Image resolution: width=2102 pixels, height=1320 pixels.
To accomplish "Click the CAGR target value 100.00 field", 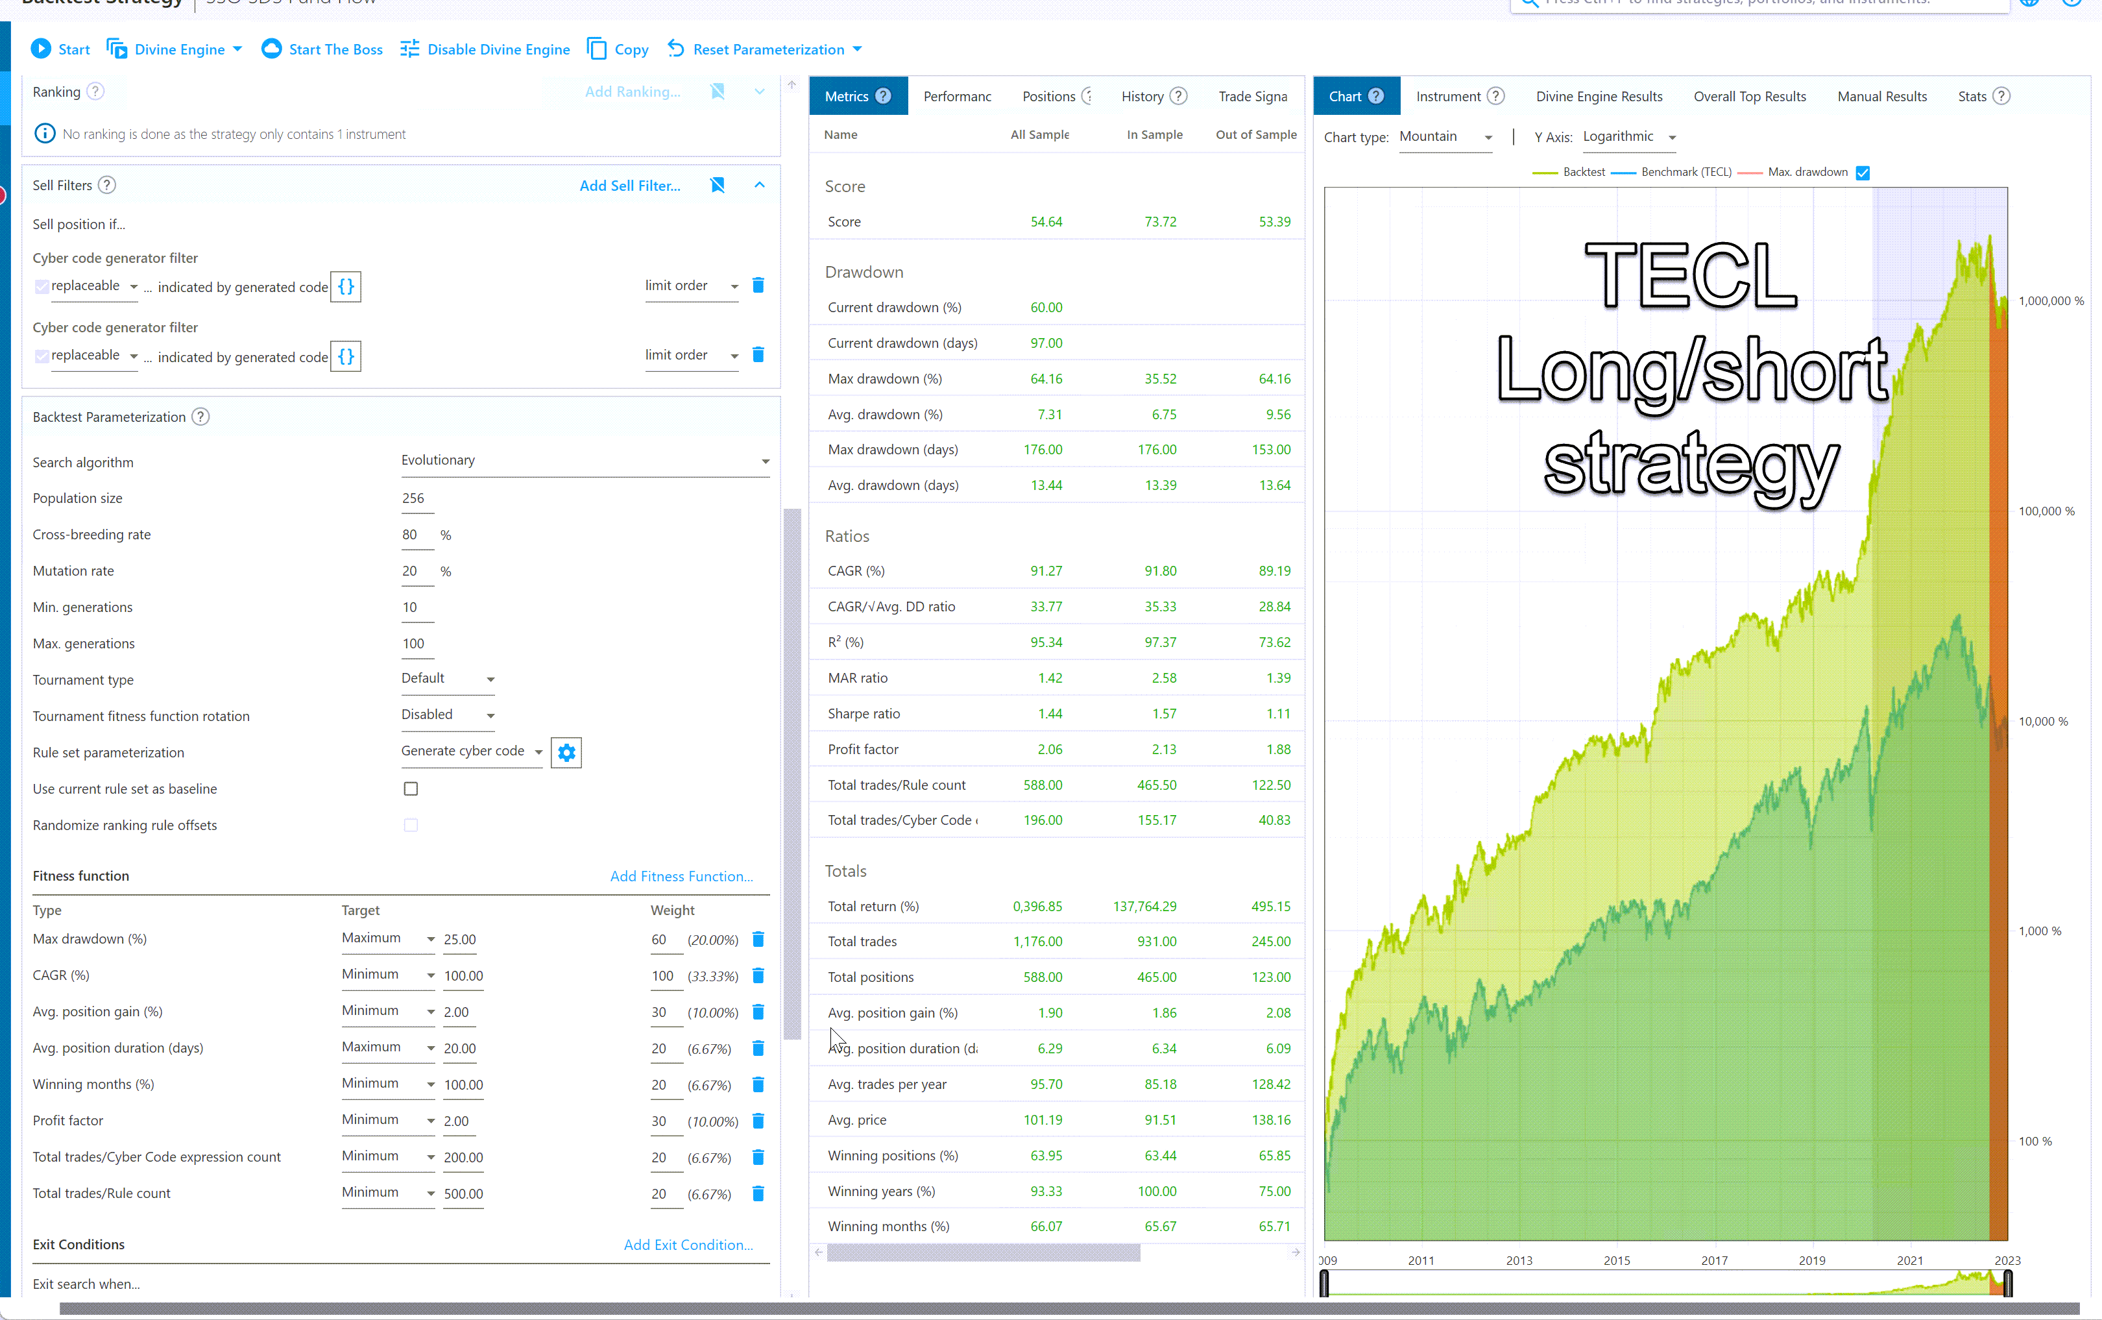I will tap(463, 976).
